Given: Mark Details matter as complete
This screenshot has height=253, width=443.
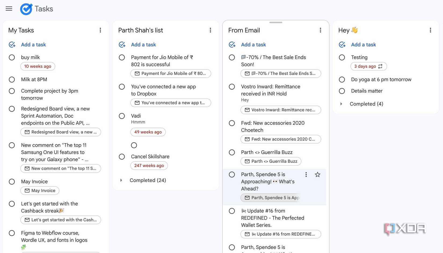Looking at the screenshot, I should tap(342, 91).
